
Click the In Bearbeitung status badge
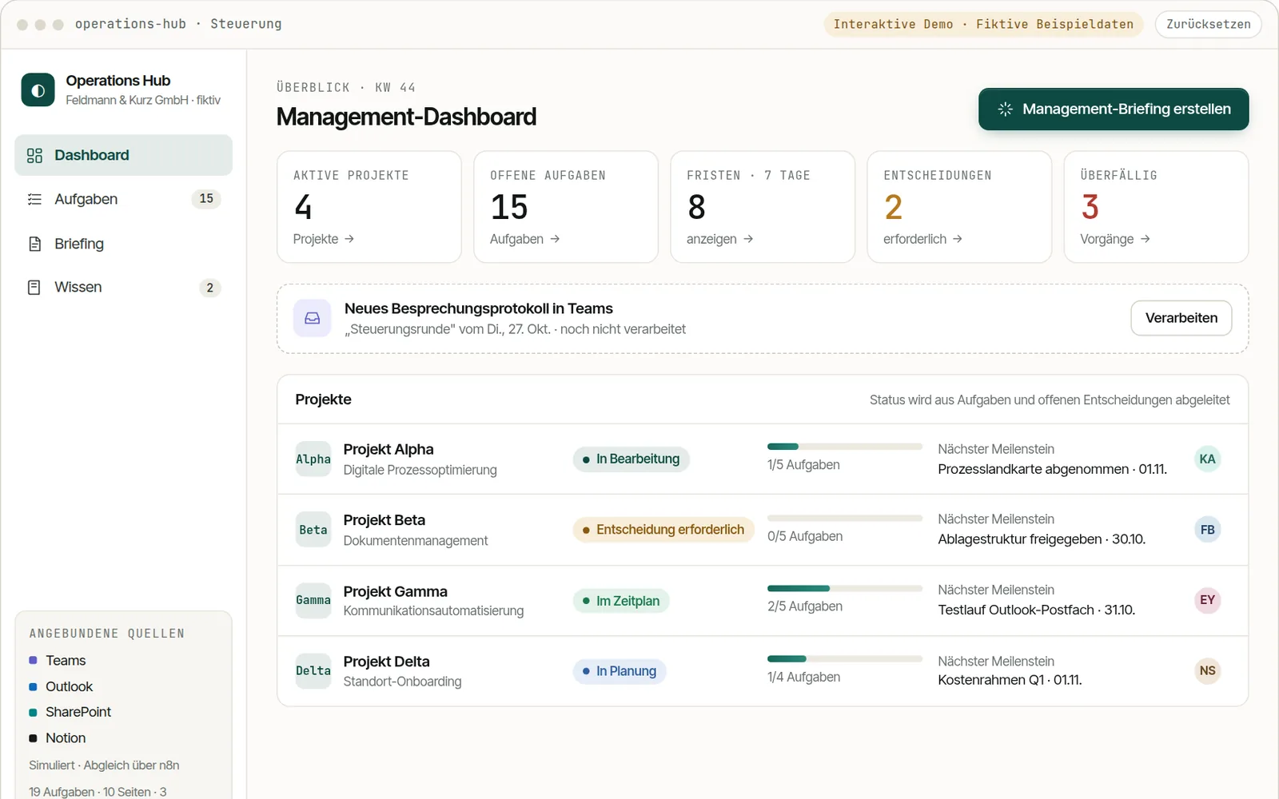pyautogui.click(x=631, y=459)
